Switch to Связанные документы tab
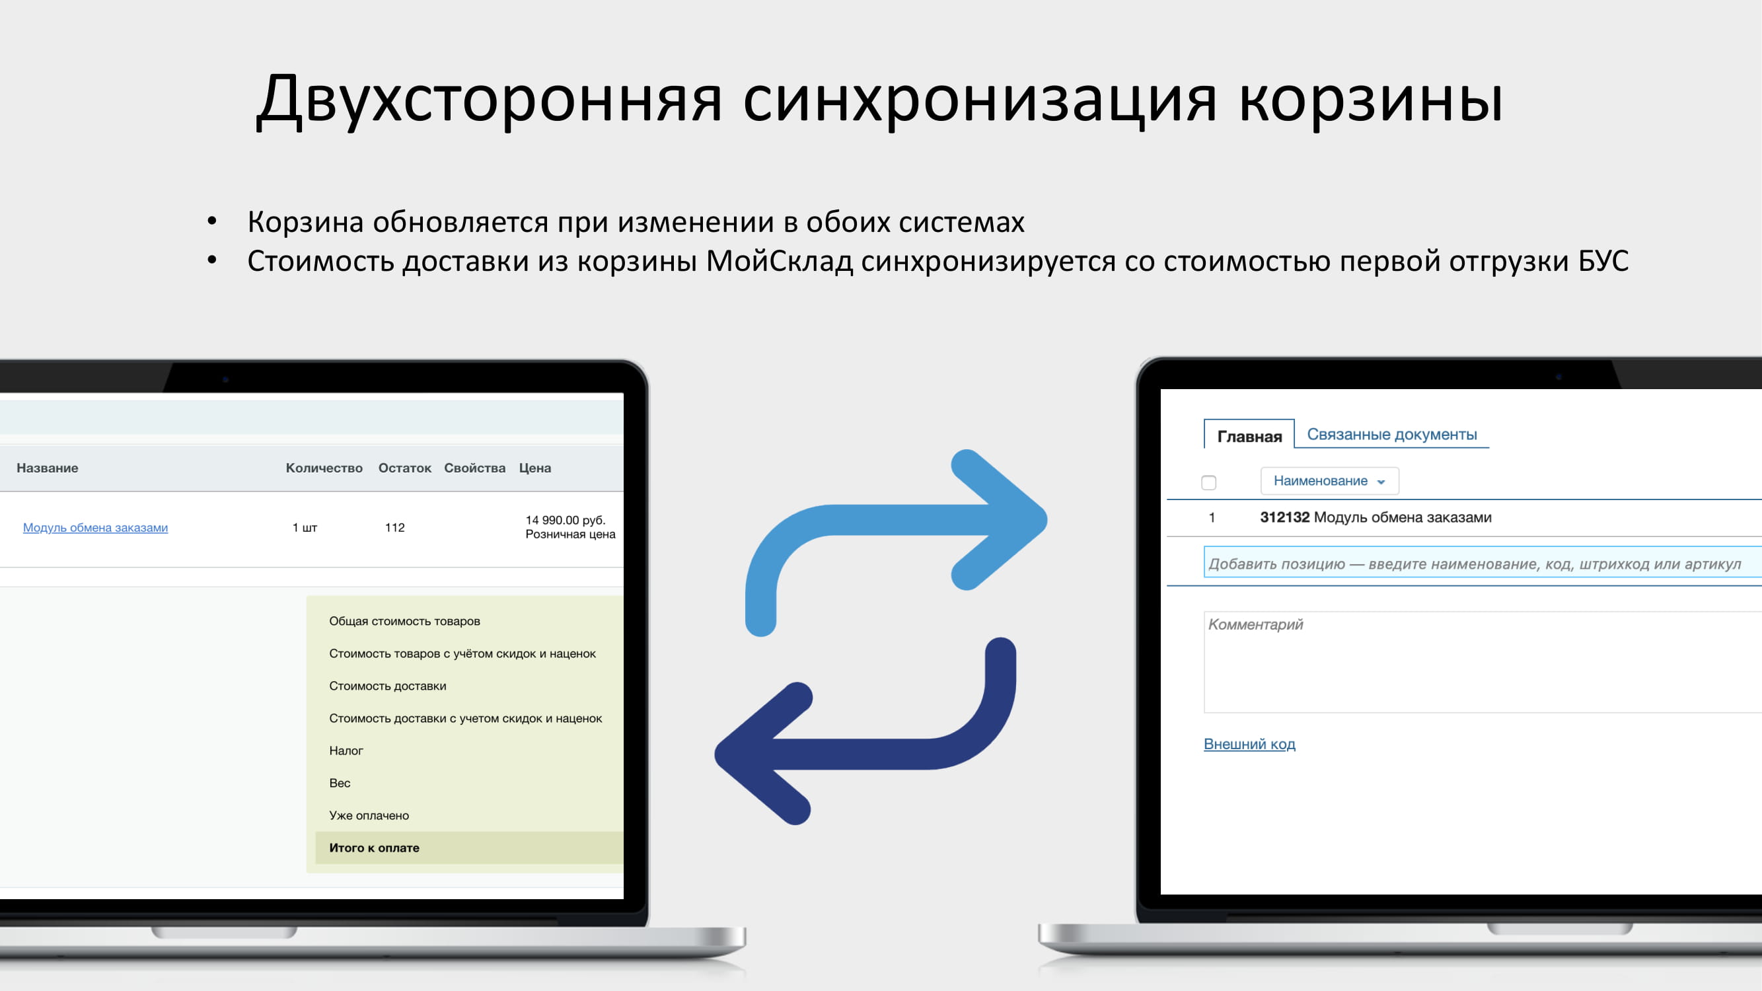This screenshot has width=1762, height=991. click(x=1391, y=433)
